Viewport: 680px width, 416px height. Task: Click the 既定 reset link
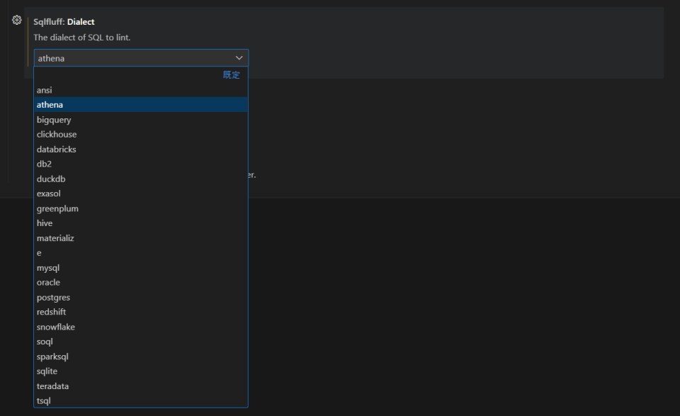coord(231,74)
